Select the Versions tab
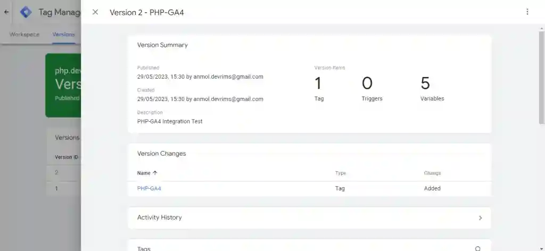Viewport: 545px width, 251px height. (x=64, y=35)
